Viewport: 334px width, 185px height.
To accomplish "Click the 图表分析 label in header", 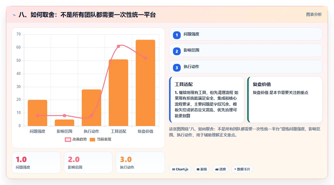I will point(314,15).
